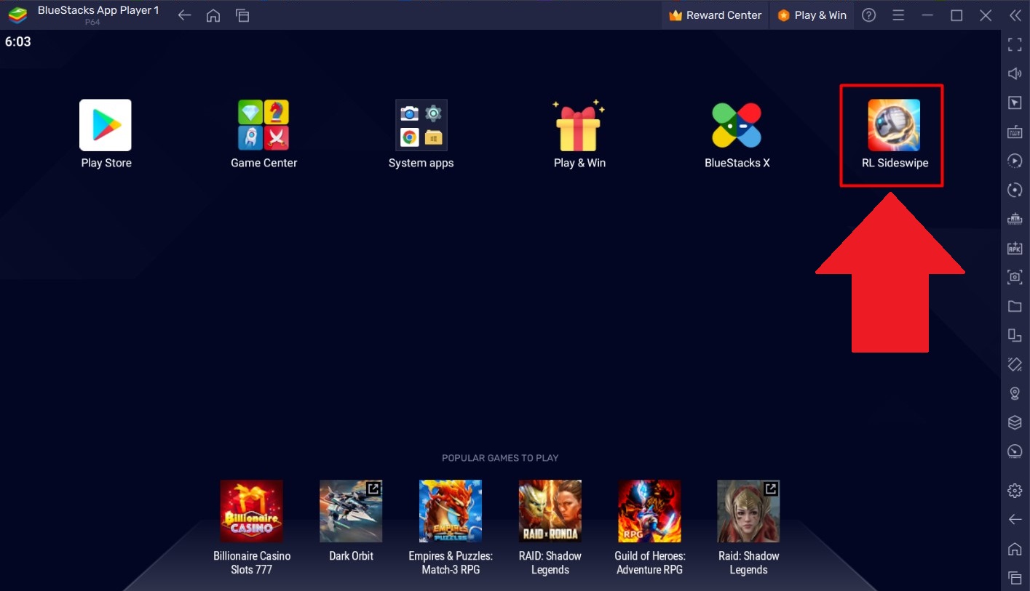1030x591 pixels.
Task: Click the BlueStacks App Player 1 title
Action: [98, 10]
